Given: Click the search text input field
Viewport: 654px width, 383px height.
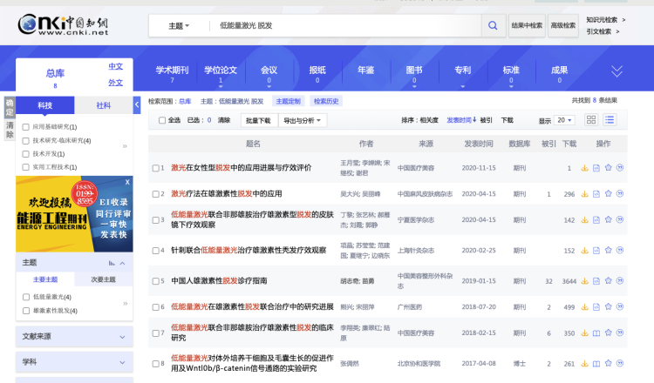Looking at the screenshot, I should pyautogui.click(x=346, y=26).
